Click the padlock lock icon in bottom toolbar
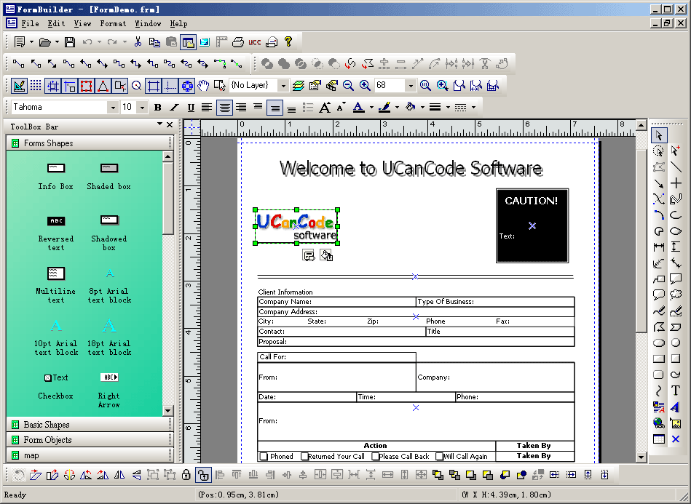Image resolution: width=691 pixels, height=504 pixels. (186, 475)
